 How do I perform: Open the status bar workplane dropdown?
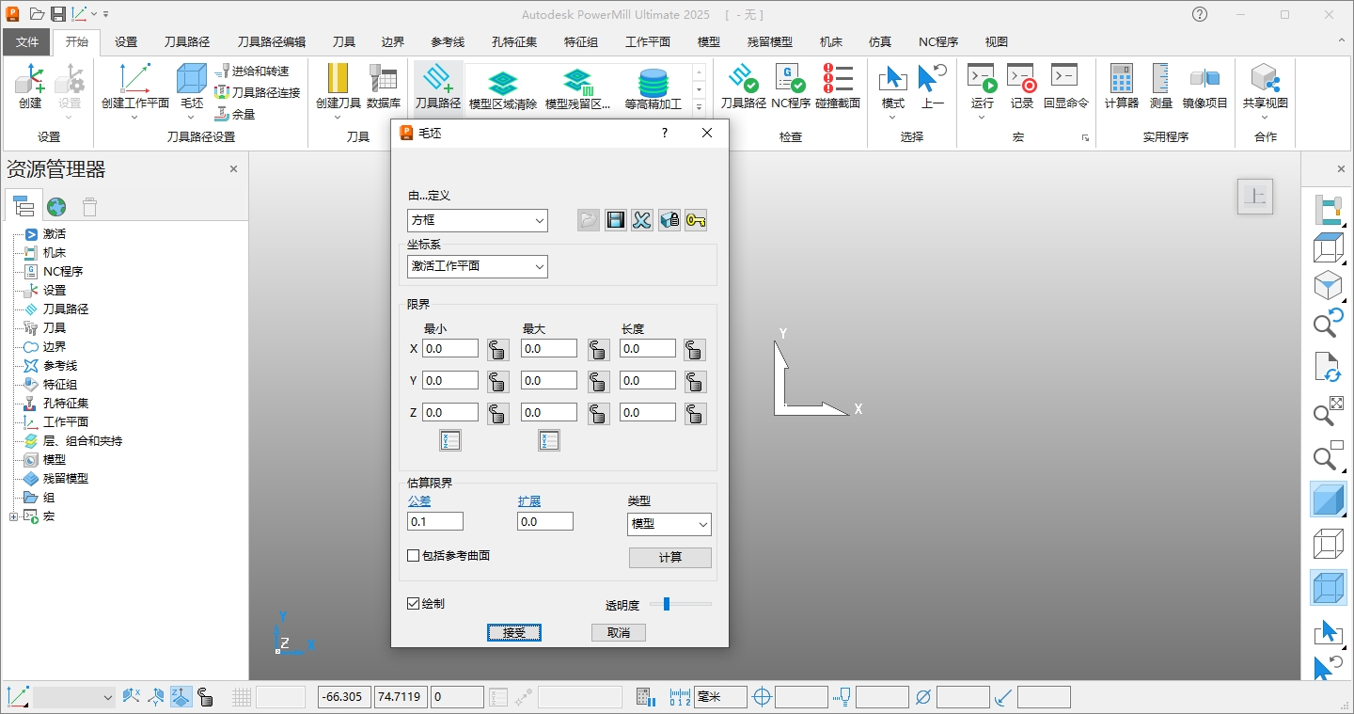[x=74, y=697]
